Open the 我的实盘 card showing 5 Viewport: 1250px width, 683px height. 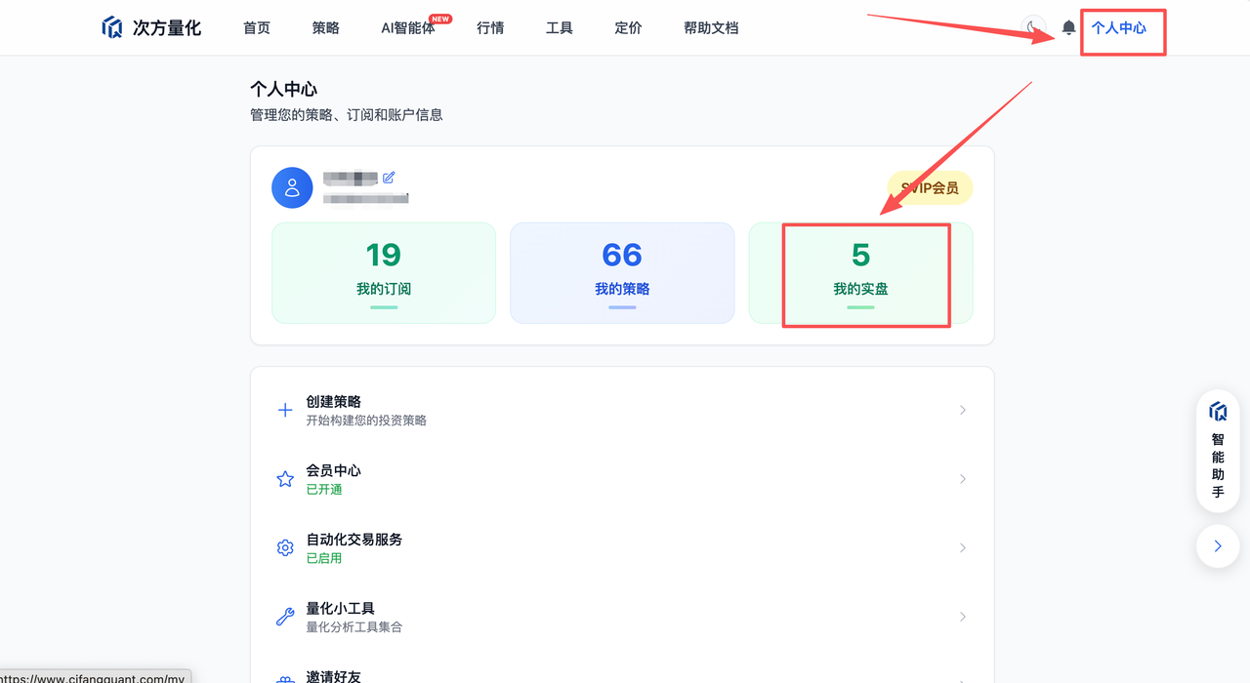click(860, 273)
